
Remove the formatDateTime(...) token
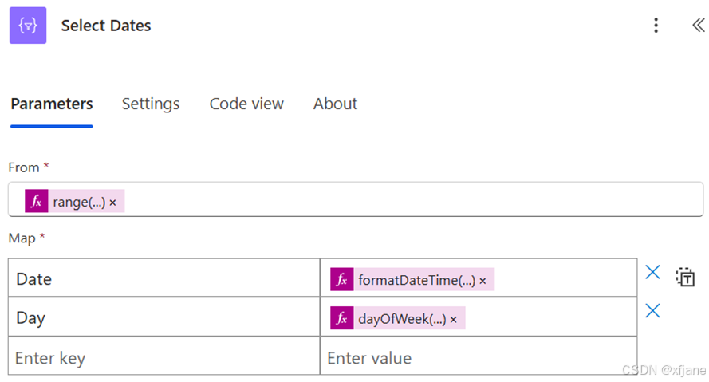pos(483,281)
